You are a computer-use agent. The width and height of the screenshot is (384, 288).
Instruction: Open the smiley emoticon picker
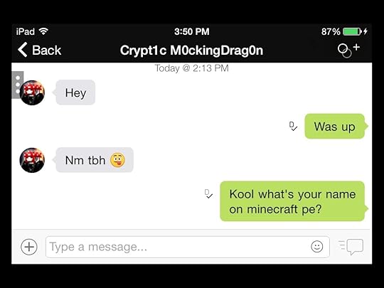click(x=317, y=247)
